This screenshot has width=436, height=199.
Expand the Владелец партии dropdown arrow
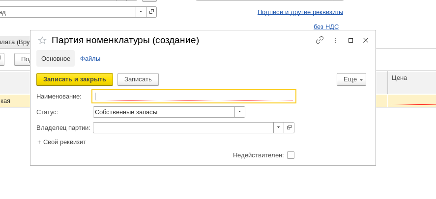(278, 127)
